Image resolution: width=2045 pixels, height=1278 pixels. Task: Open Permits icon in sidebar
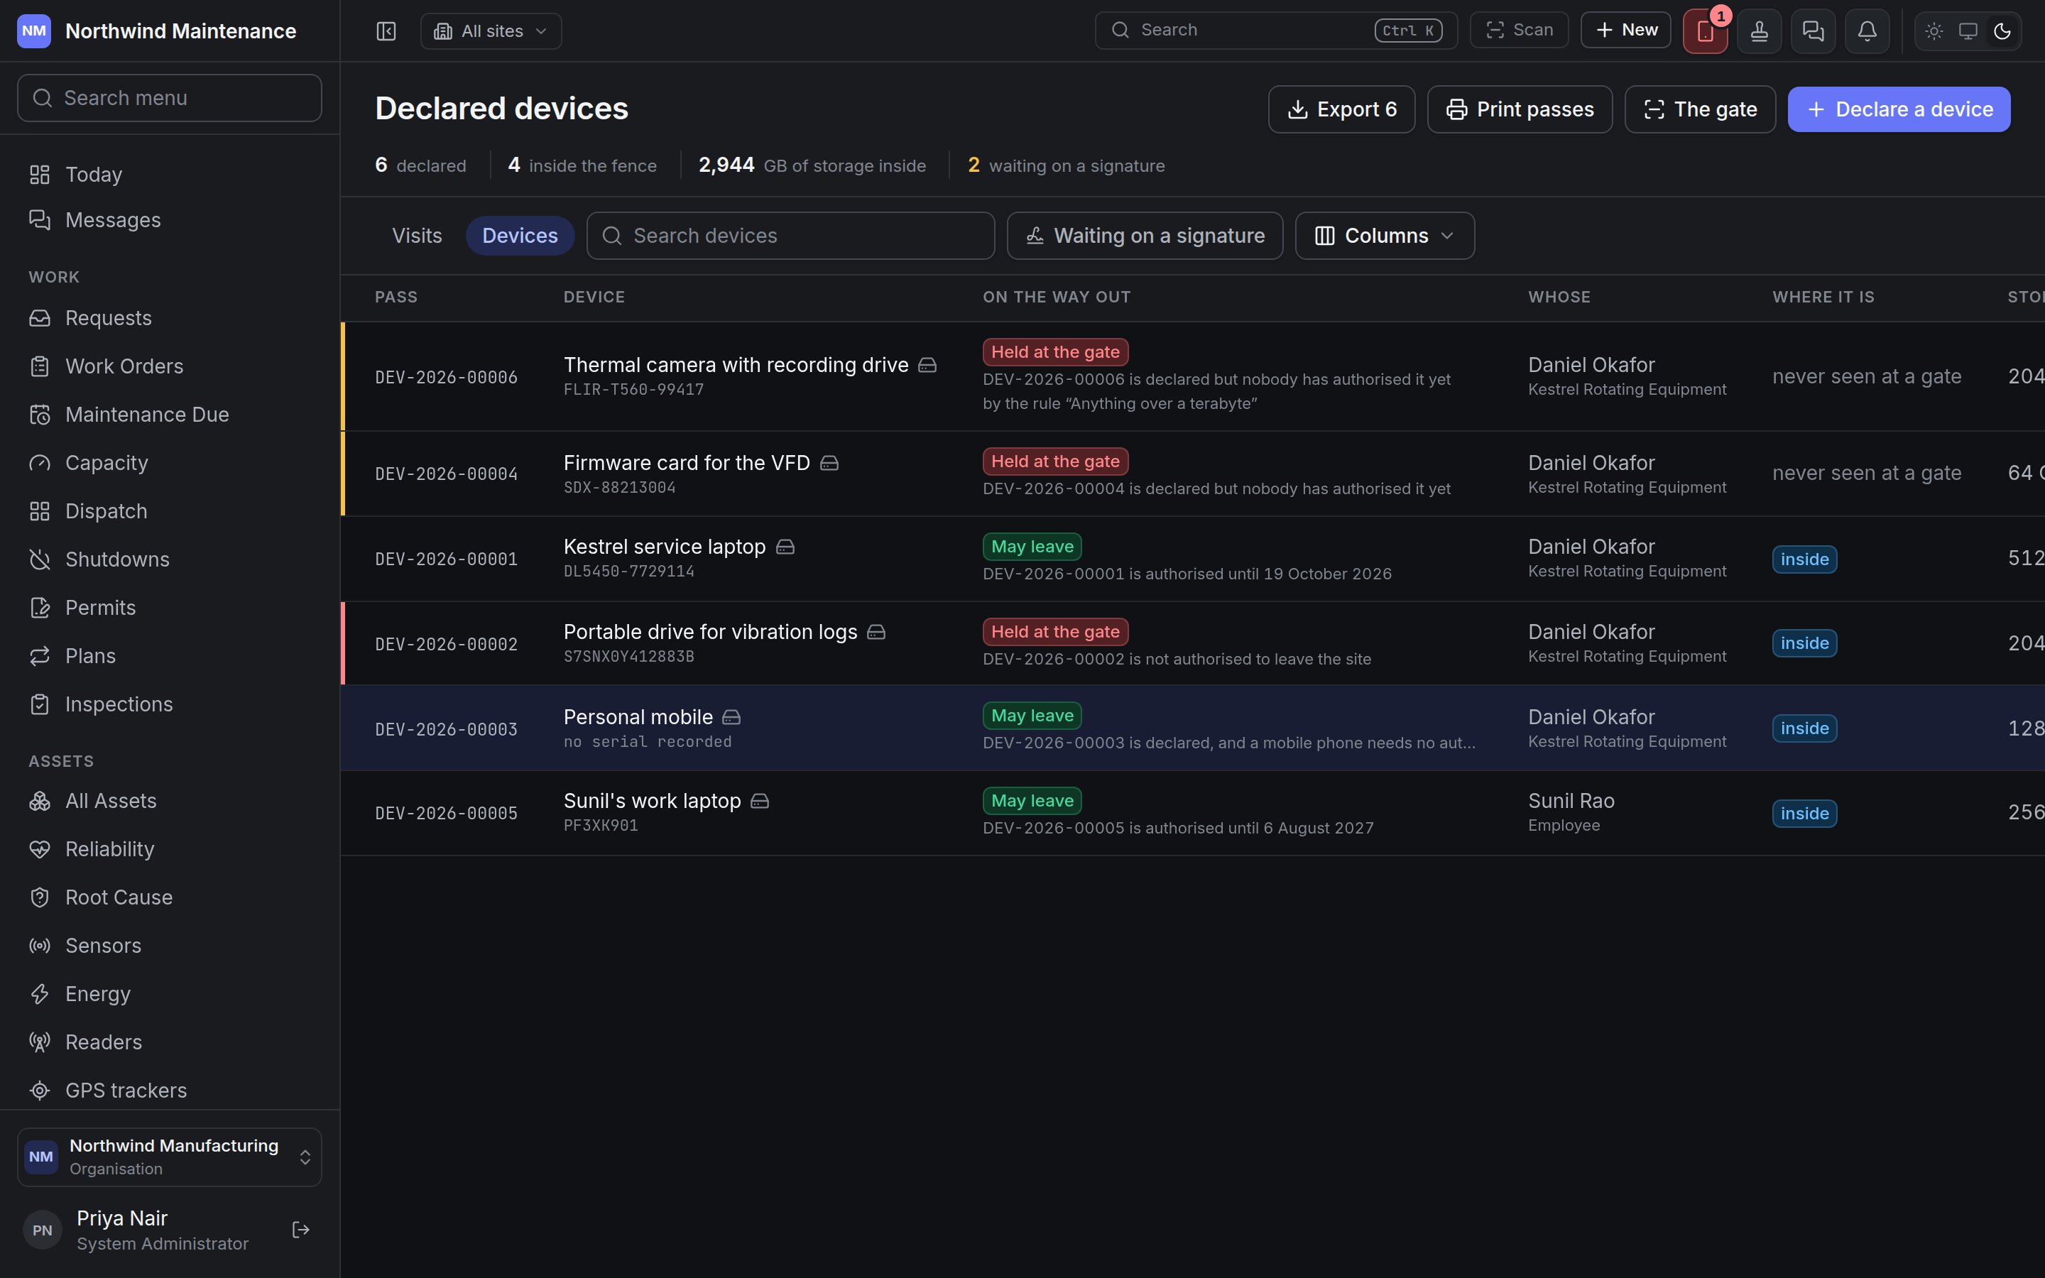pos(40,608)
